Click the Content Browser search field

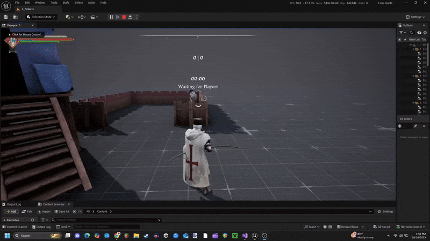coord(107,220)
